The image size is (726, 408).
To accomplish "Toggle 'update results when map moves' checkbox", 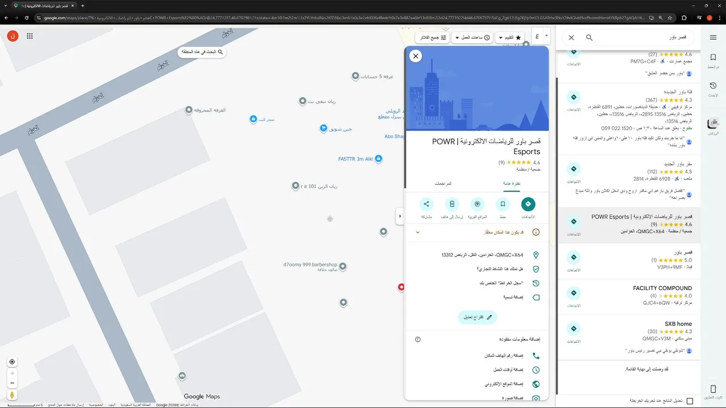I will pos(690,401).
